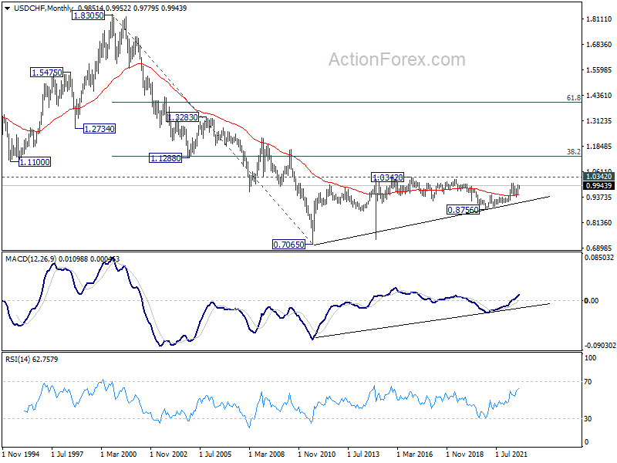Select the 1.54750 price label
This screenshot has height=463, width=617.
tap(46, 73)
